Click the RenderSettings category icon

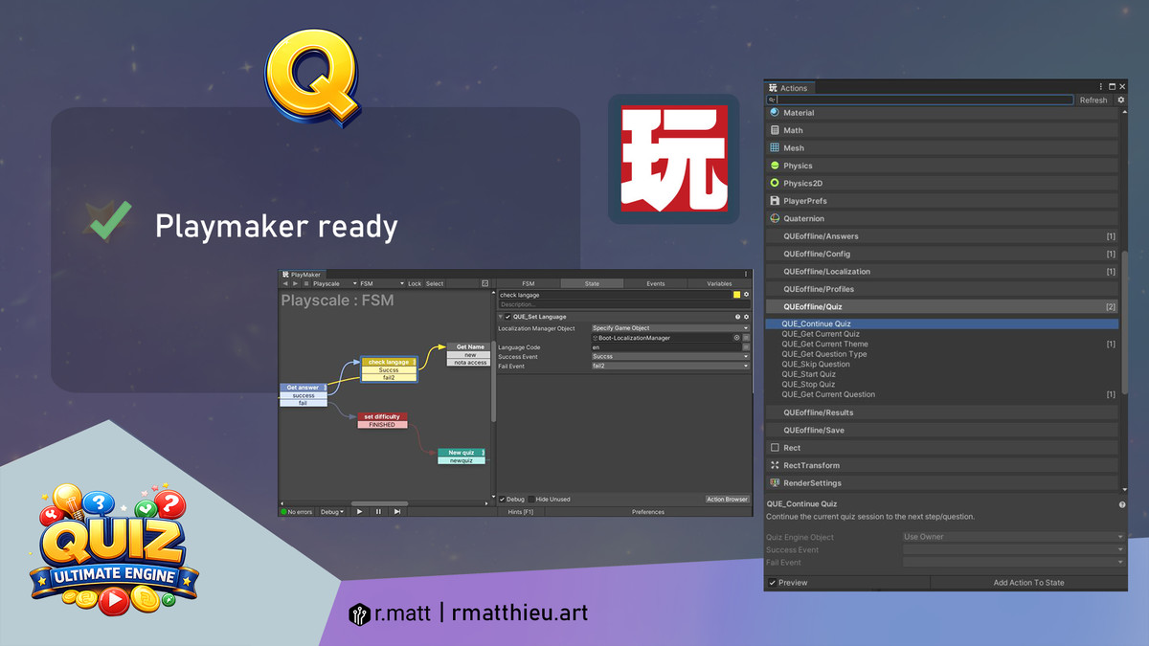click(x=775, y=483)
